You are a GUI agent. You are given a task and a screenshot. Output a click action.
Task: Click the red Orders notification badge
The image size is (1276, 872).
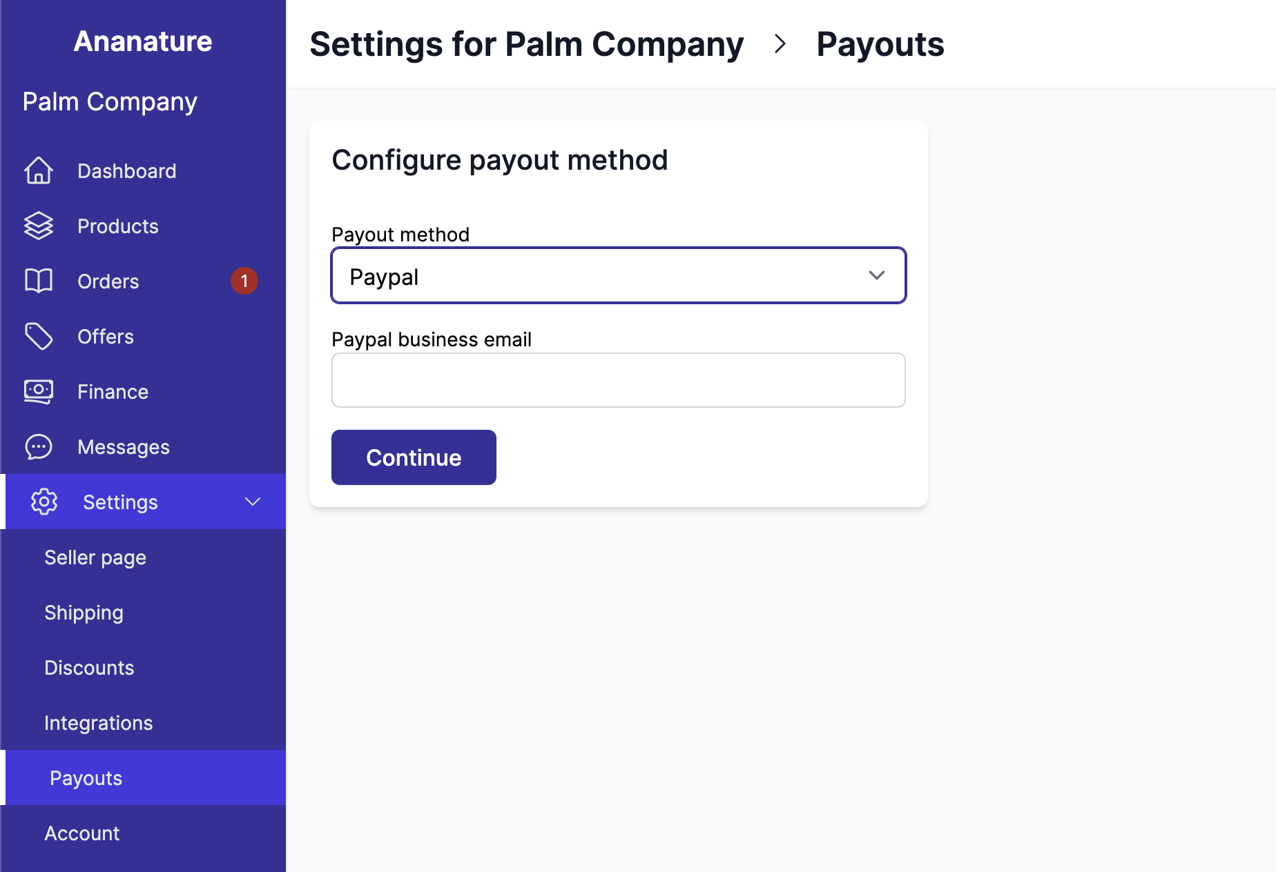(x=244, y=281)
